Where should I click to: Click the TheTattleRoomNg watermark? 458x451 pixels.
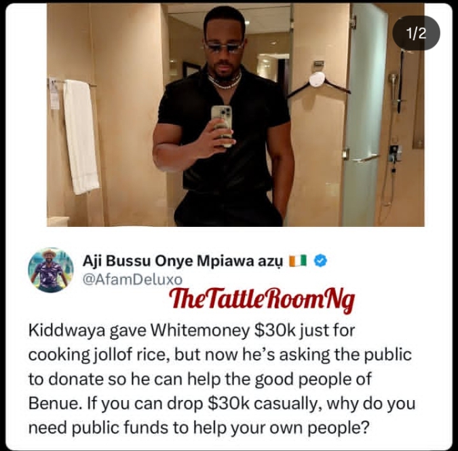point(262,300)
